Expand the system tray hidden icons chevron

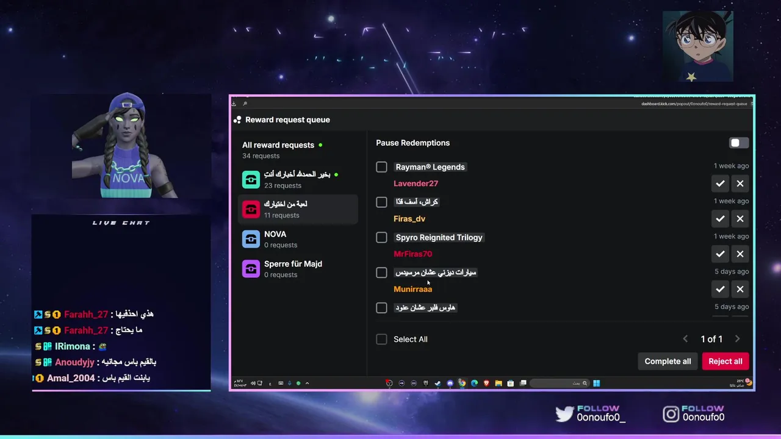(307, 384)
